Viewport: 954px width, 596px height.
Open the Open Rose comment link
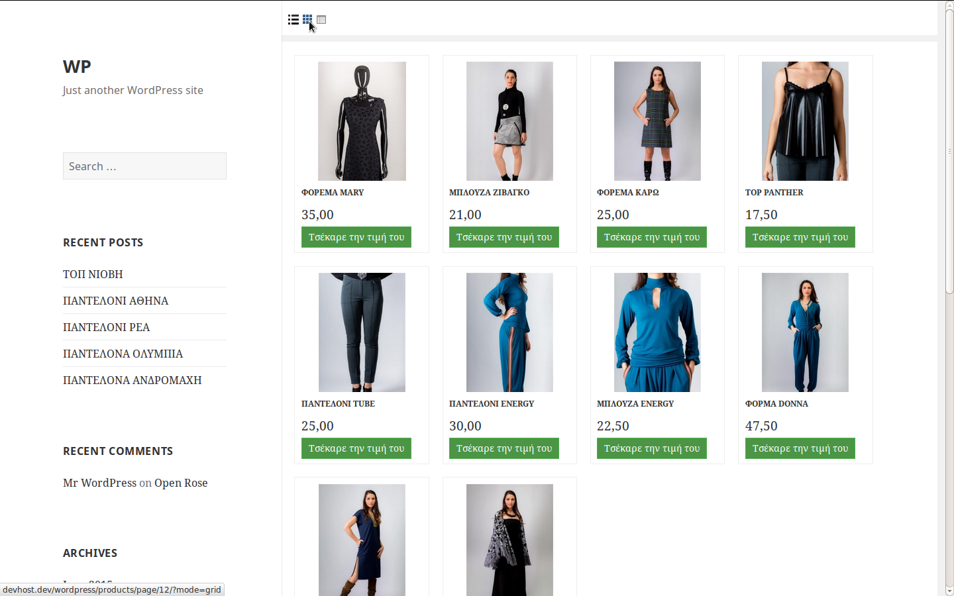point(181,483)
